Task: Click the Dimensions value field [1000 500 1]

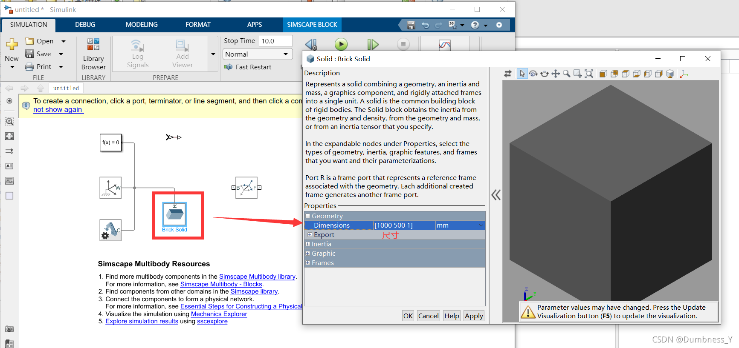Action: tap(404, 225)
